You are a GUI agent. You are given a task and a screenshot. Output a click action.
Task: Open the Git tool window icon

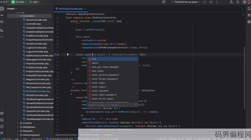coord(2,133)
